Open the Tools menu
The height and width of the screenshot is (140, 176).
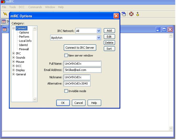click(13, 7)
